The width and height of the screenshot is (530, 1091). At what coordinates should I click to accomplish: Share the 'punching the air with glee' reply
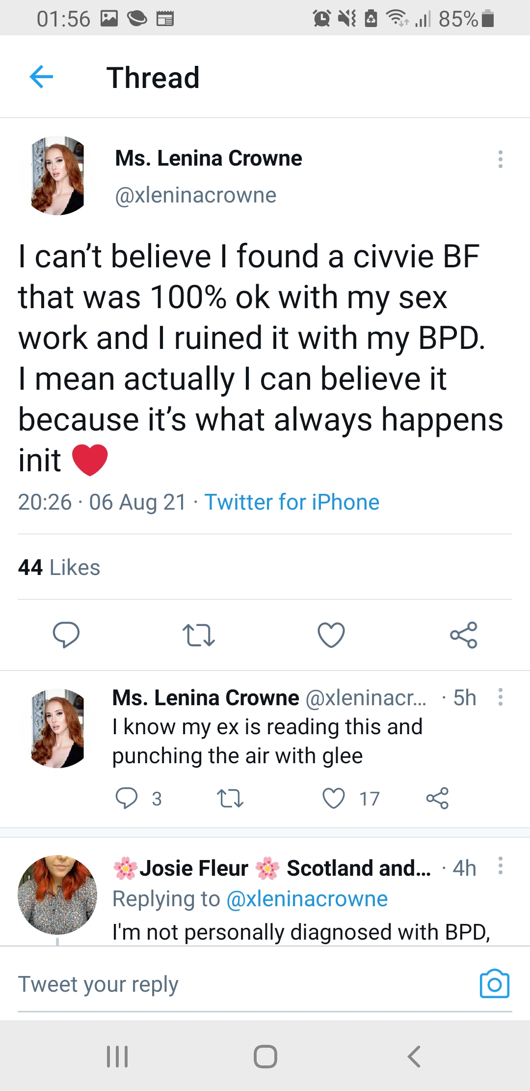[437, 798]
